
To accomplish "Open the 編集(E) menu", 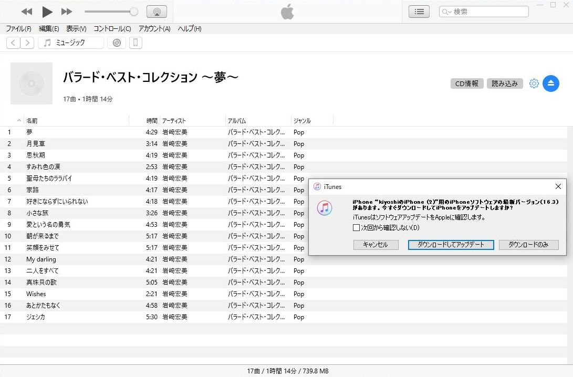I will (x=49, y=28).
